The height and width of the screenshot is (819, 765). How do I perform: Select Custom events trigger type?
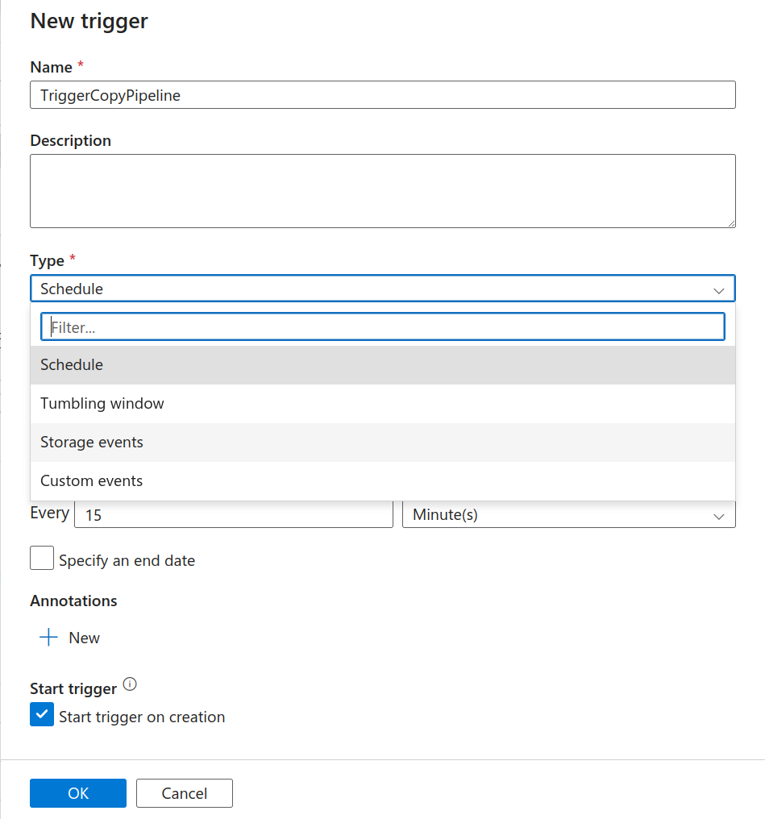(383, 480)
